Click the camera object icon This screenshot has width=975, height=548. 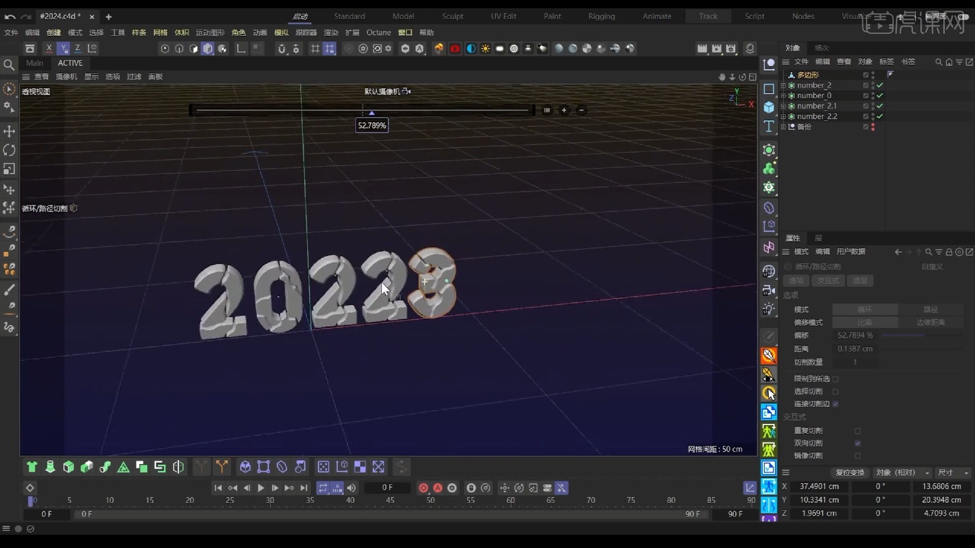point(769,290)
